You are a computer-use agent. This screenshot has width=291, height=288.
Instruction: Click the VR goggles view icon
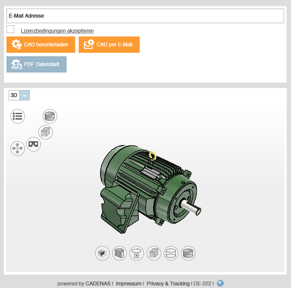34,144
